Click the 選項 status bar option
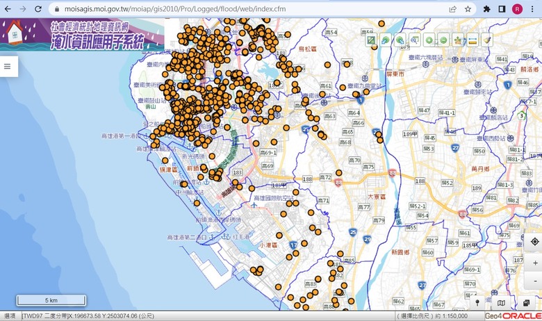The image size is (542, 321). pyautogui.click(x=10, y=316)
